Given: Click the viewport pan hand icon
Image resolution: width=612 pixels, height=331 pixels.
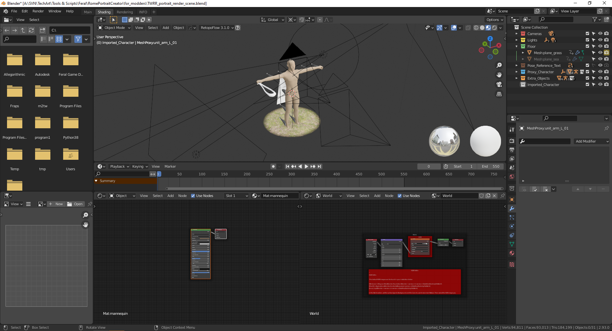Looking at the screenshot, I should click(x=499, y=75).
